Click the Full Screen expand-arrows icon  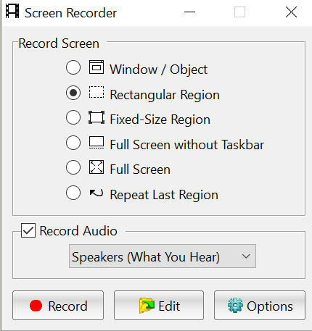[x=97, y=167]
